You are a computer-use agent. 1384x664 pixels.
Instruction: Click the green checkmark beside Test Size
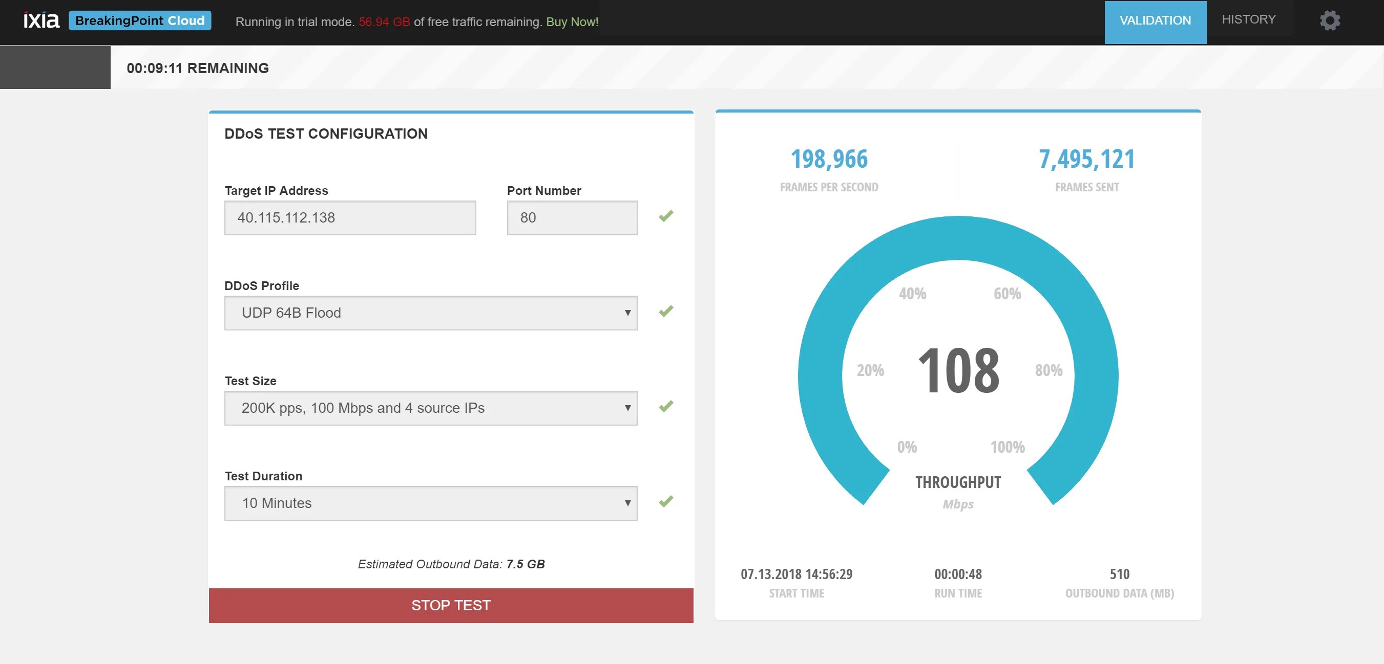pyautogui.click(x=666, y=406)
